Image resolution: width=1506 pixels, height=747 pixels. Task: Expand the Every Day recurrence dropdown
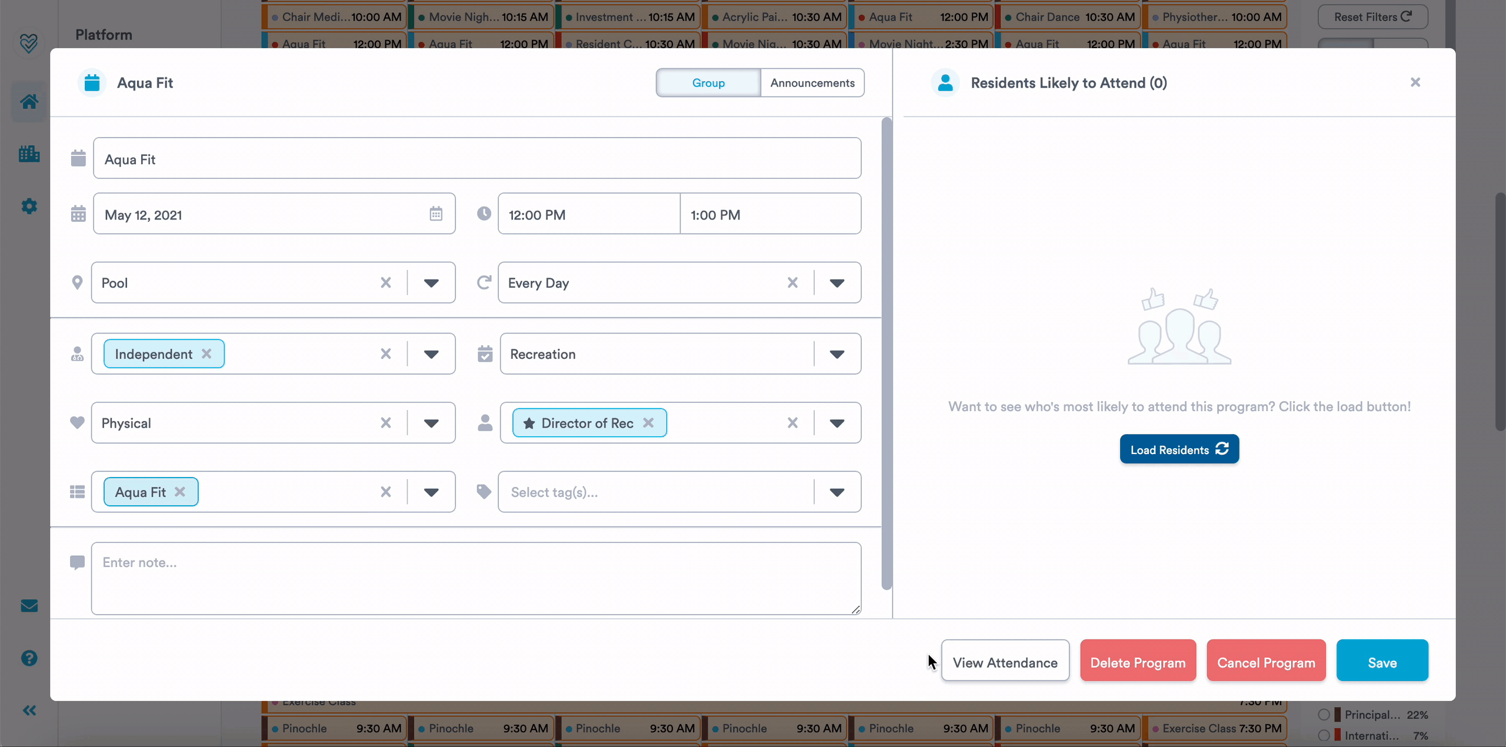(837, 283)
